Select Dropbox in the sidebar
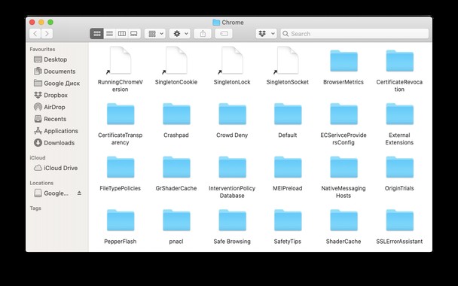This screenshot has height=286, width=458. (x=50, y=95)
